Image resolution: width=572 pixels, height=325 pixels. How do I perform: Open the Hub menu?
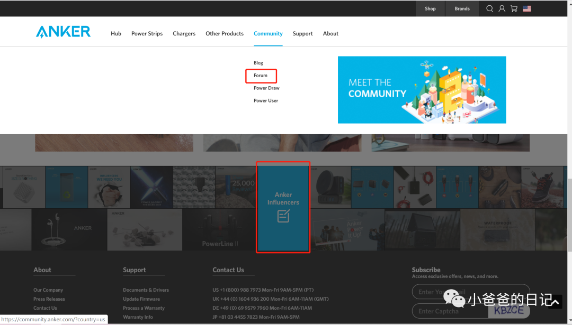tap(116, 33)
